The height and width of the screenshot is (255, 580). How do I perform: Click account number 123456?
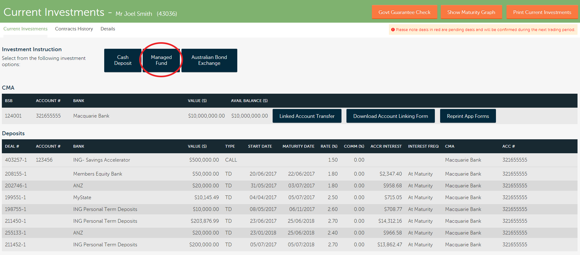point(44,160)
